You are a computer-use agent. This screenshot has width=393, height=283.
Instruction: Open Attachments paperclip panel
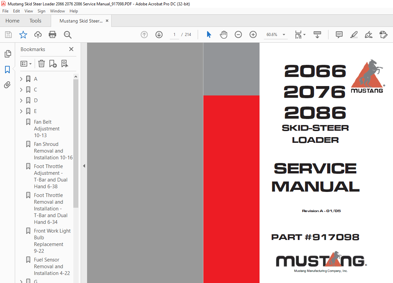click(7, 85)
